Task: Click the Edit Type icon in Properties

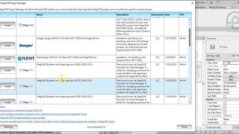Action: (x=233, y=55)
